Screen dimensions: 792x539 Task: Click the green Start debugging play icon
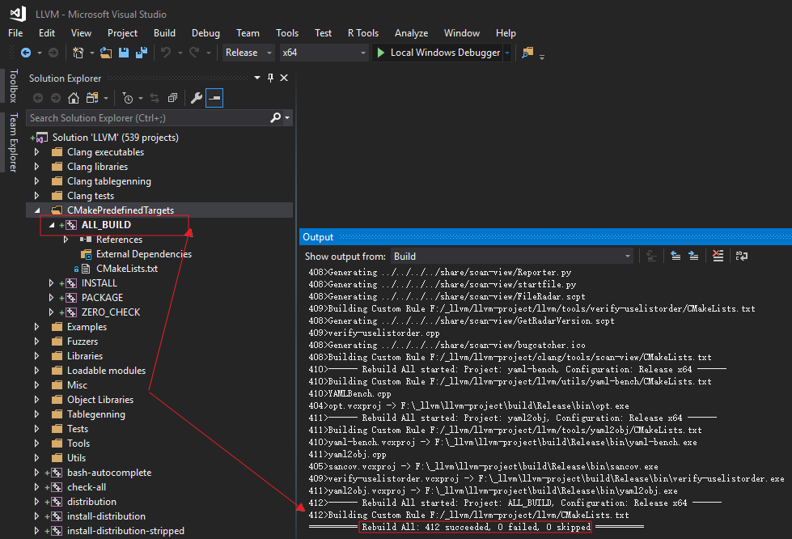click(381, 53)
